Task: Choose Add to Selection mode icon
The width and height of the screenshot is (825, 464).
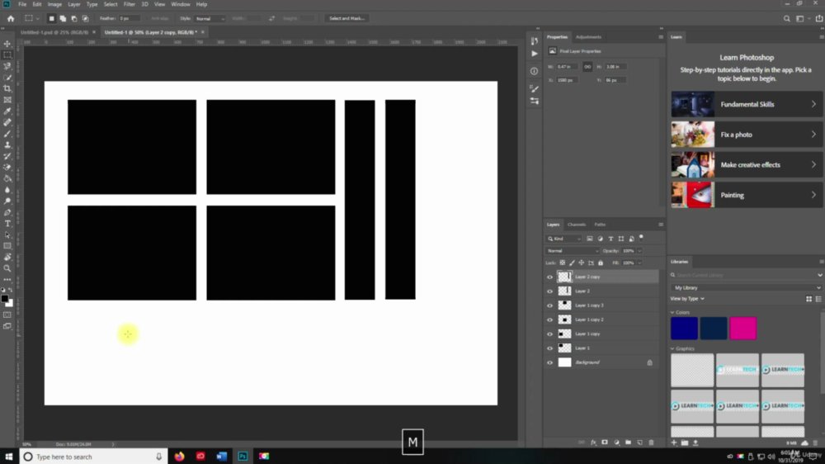Action: pyautogui.click(x=63, y=18)
